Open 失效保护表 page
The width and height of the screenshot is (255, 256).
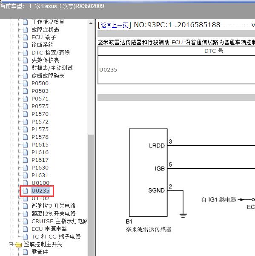(46, 60)
